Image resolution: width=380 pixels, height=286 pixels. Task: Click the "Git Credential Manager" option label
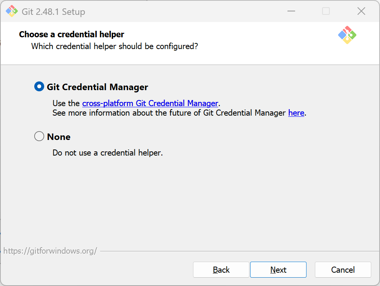(x=97, y=87)
